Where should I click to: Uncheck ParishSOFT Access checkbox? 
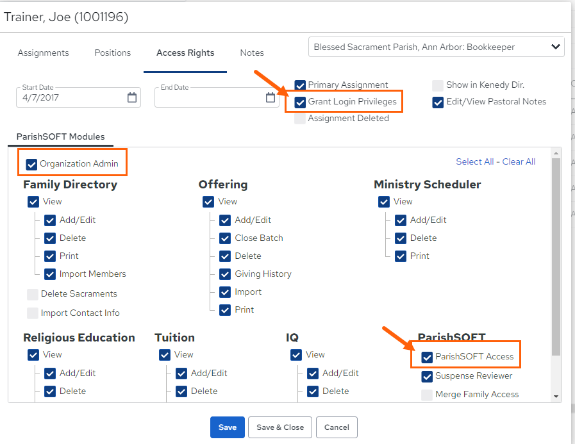[427, 357]
